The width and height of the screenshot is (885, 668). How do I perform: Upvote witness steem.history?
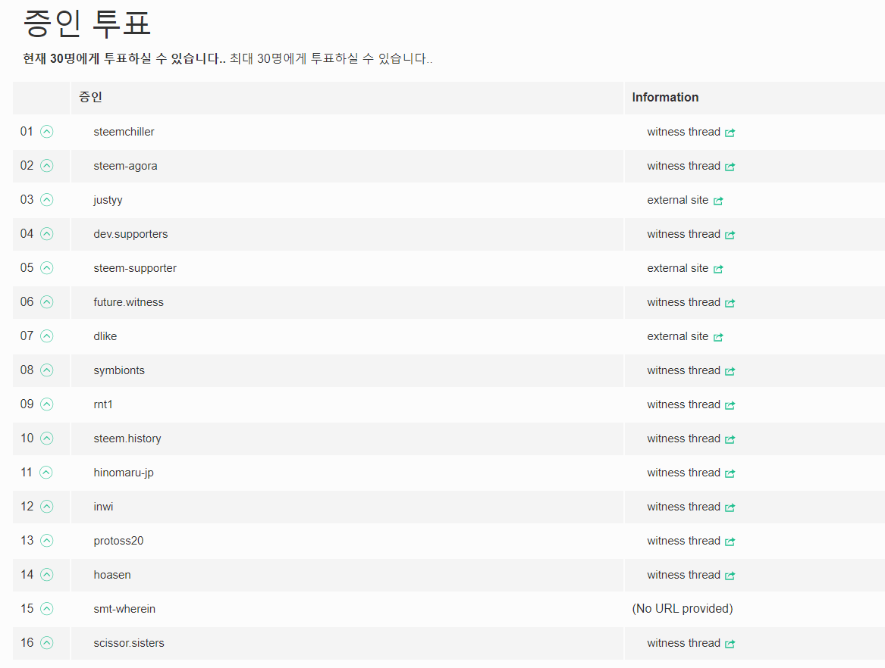point(47,438)
